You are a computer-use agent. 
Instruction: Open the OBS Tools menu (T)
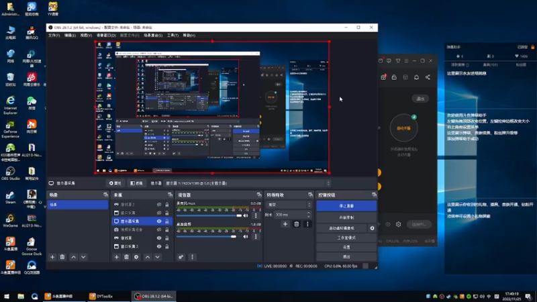pos(173,36)
